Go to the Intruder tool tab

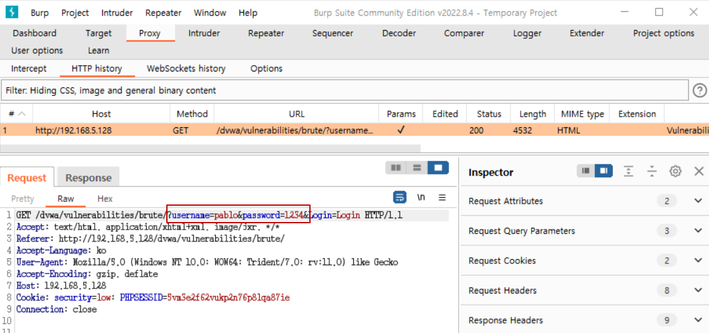click(x=204, y=33)
